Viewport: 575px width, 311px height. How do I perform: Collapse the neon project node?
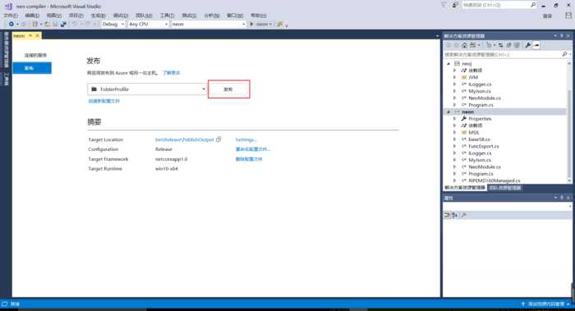pos(448,112)
